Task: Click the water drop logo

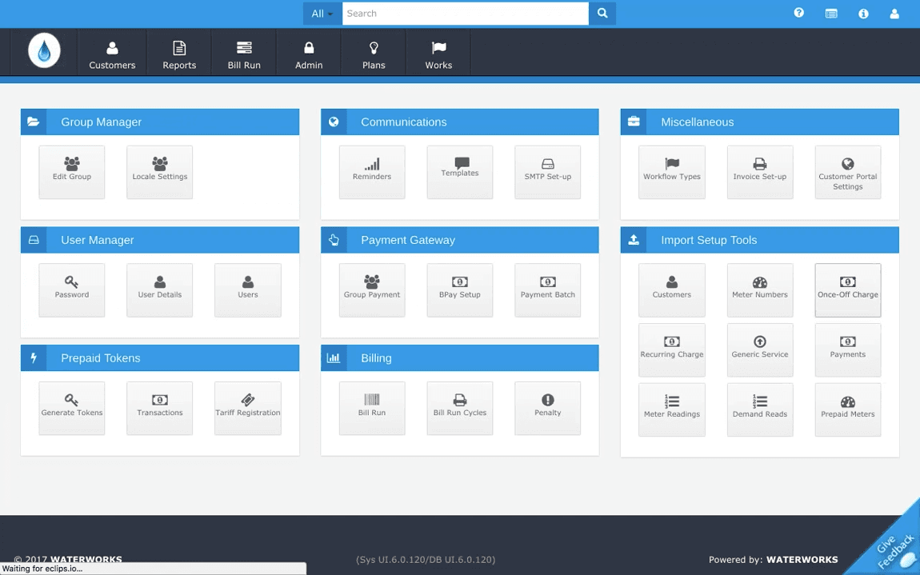Action: pos(44,50)
